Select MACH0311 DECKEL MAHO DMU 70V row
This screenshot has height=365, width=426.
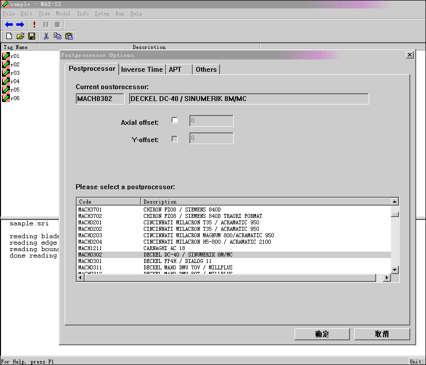point(234,267)
